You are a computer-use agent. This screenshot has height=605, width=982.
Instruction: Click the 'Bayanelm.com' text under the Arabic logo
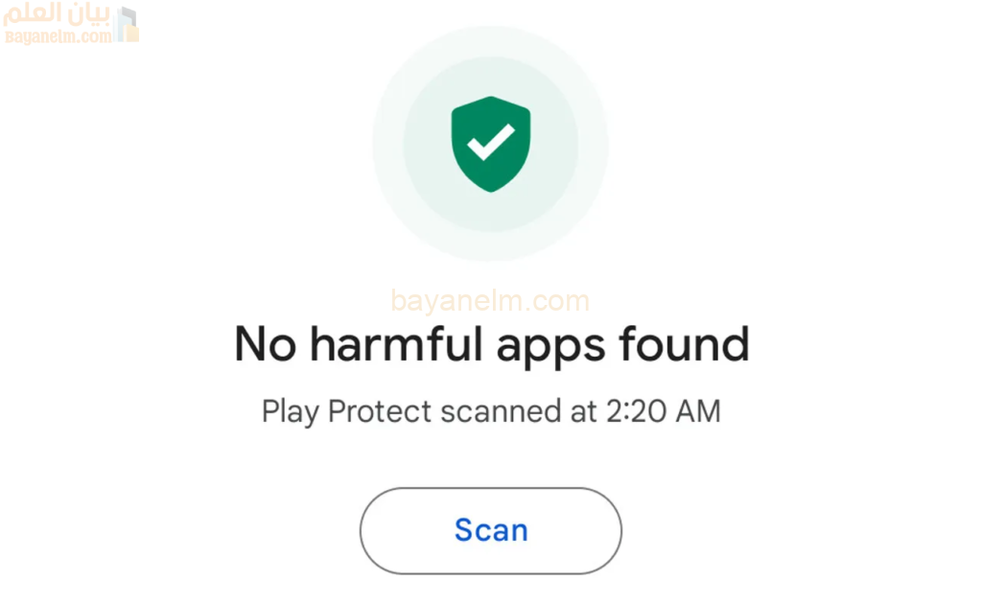click(58, 36)
